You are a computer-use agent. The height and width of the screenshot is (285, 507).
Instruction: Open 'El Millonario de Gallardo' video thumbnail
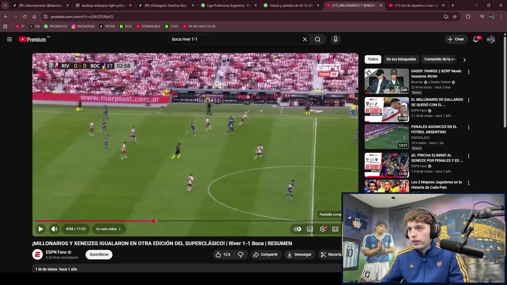tap(387, 110)
